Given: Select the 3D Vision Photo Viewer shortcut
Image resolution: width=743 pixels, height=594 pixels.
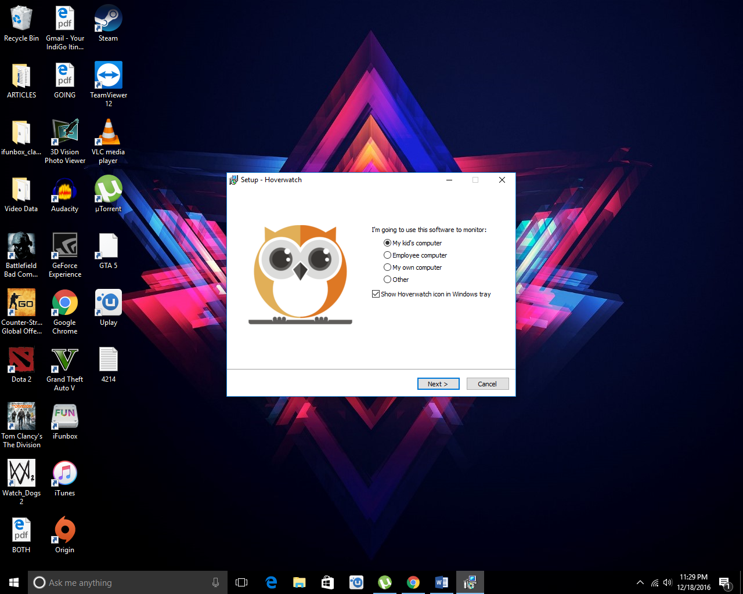Looking at the screenshot, I should [65, 142].
